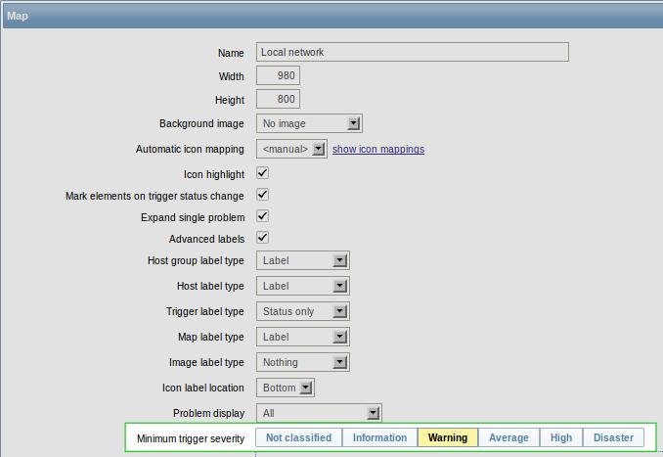The height and width of the screenshot is (457, 663).
Task: Toggle the Advanced labels checkbox
Action: tap(262, 238)
